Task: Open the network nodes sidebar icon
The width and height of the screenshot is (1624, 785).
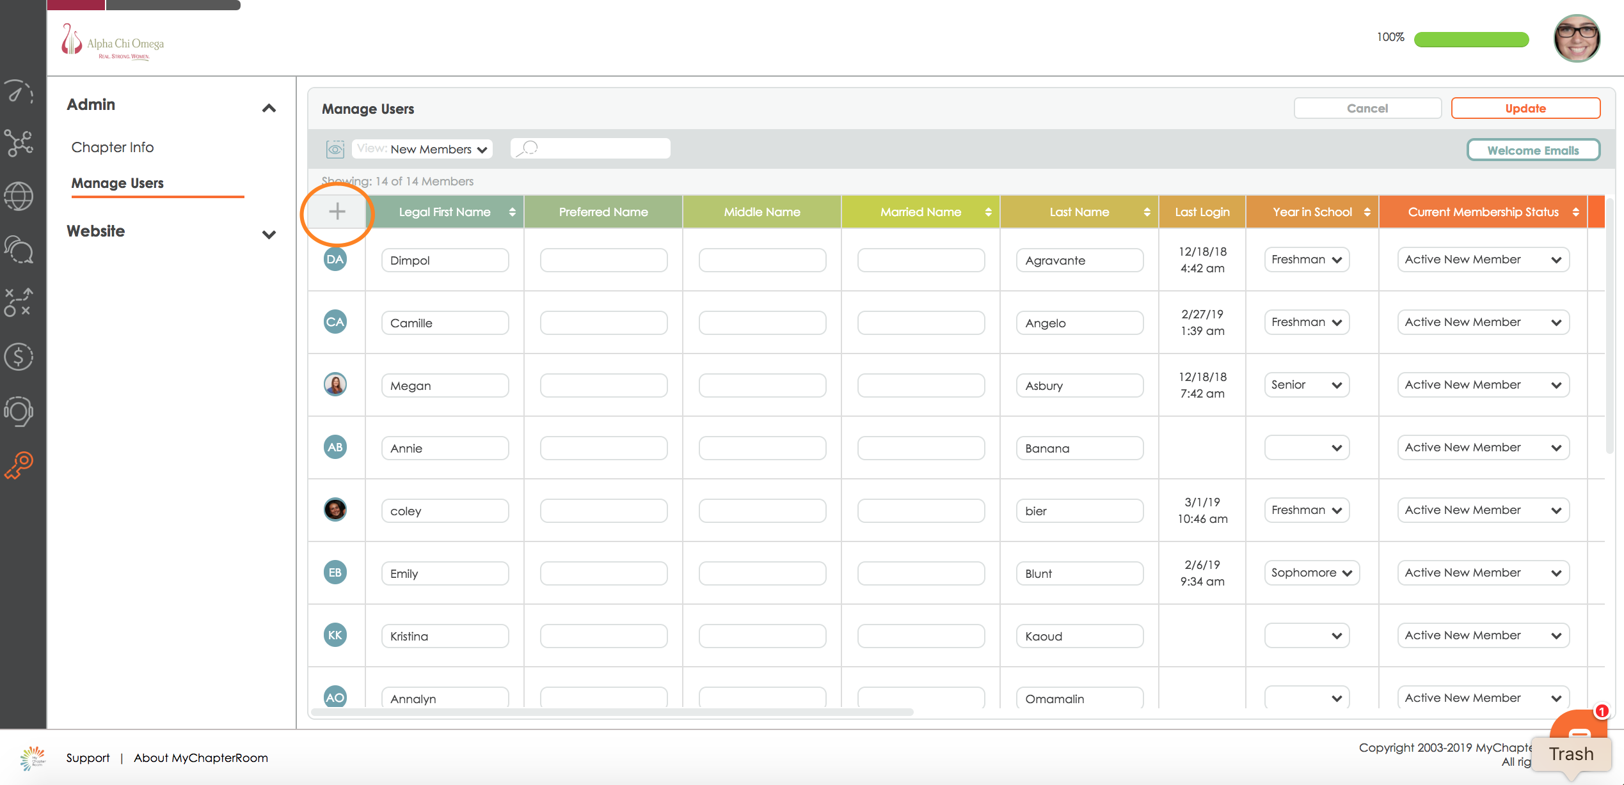Action: pyautogui.click(x=19, y=143)
